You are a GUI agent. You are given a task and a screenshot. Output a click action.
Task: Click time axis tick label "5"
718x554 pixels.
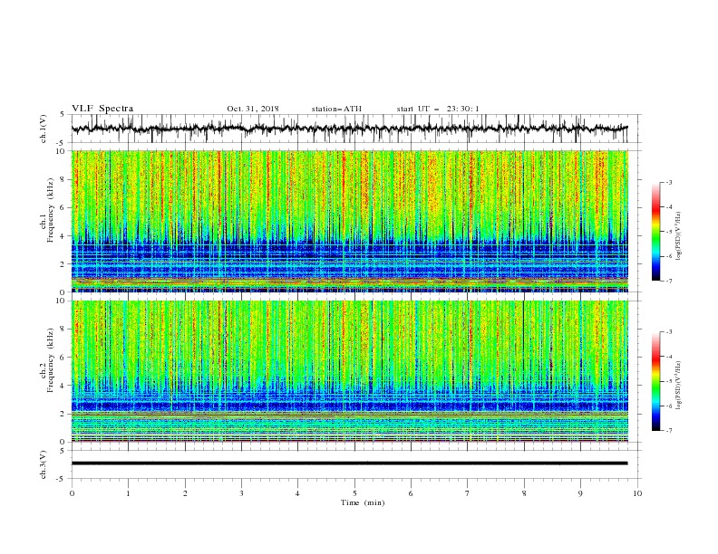(x=354, y=493)
